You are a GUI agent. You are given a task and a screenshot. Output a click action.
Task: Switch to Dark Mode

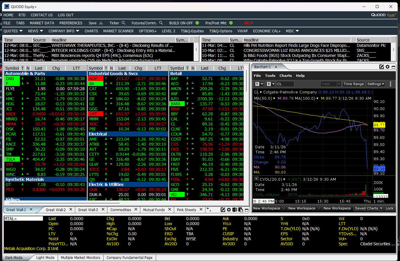[14, 257]
